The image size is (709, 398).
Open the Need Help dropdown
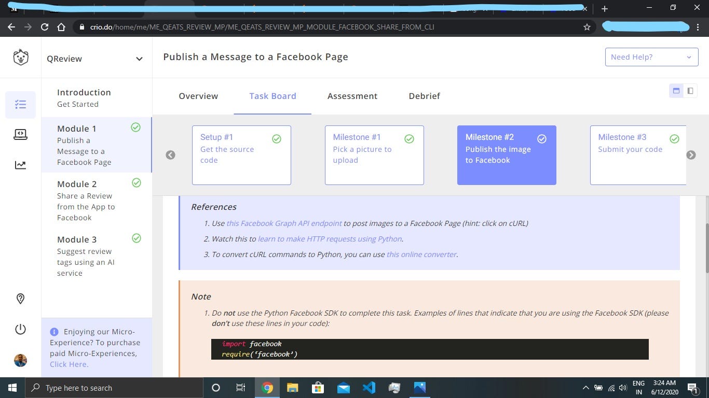tap(651, 57)
